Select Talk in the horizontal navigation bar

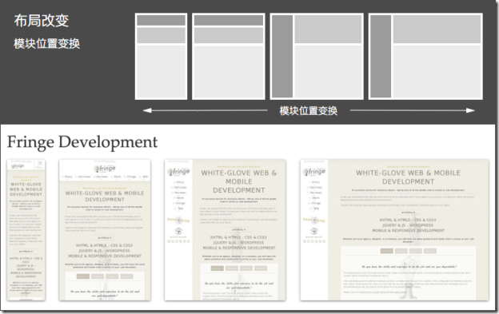[144, 177]
